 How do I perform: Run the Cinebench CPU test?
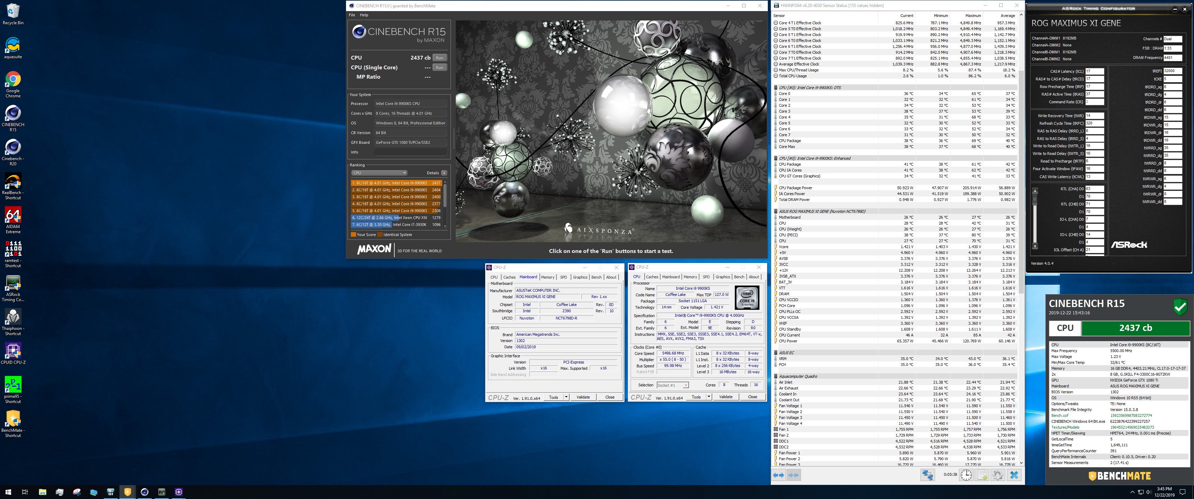tap(439, 58)
